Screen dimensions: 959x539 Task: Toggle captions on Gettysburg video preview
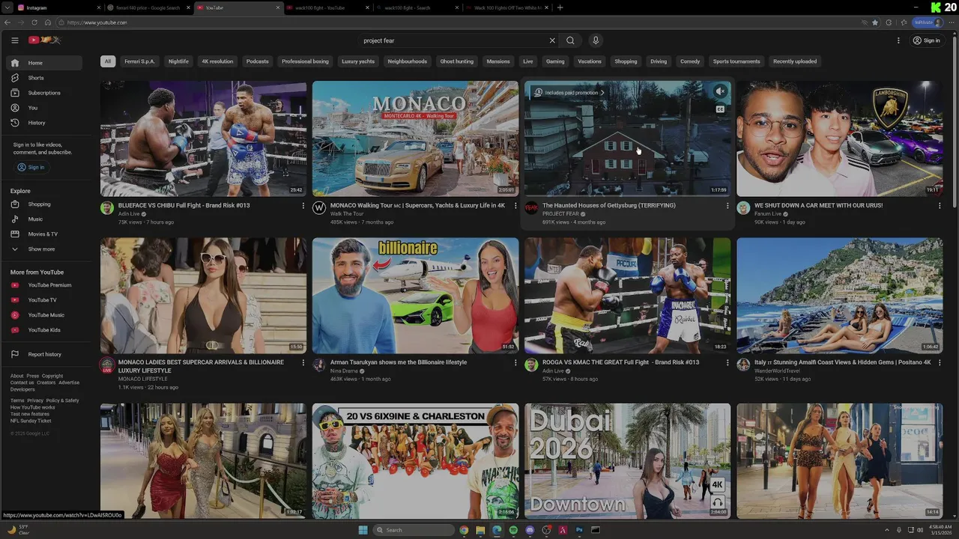coord(720,109)
